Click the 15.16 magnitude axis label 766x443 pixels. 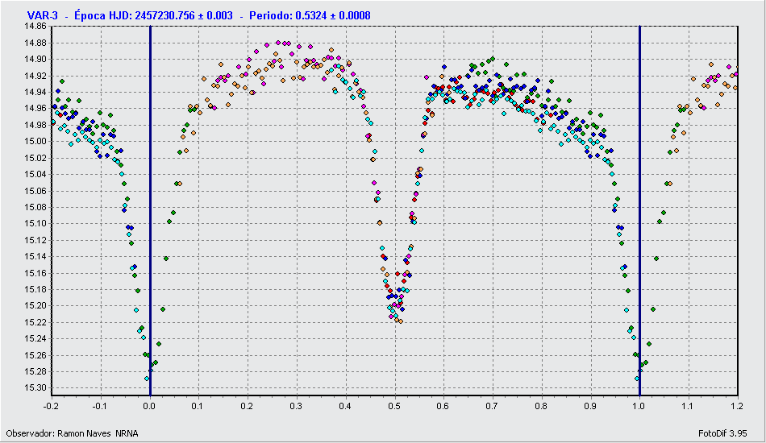[35, 273]
